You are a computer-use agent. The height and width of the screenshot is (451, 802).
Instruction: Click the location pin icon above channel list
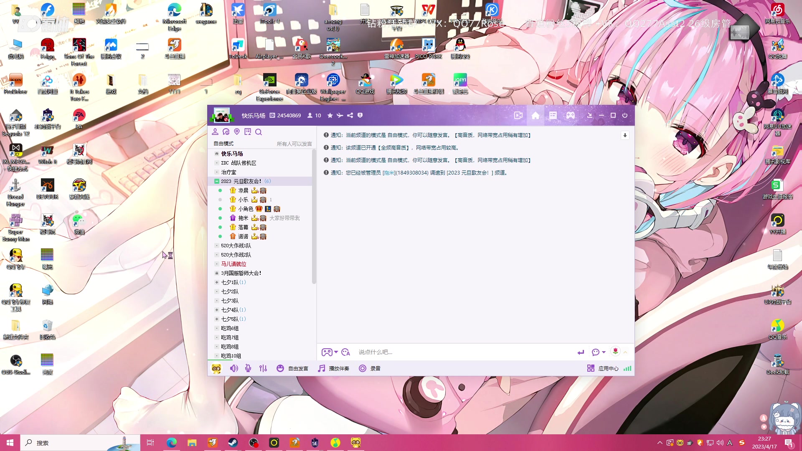pyautogui.click(x=237, y=132)
